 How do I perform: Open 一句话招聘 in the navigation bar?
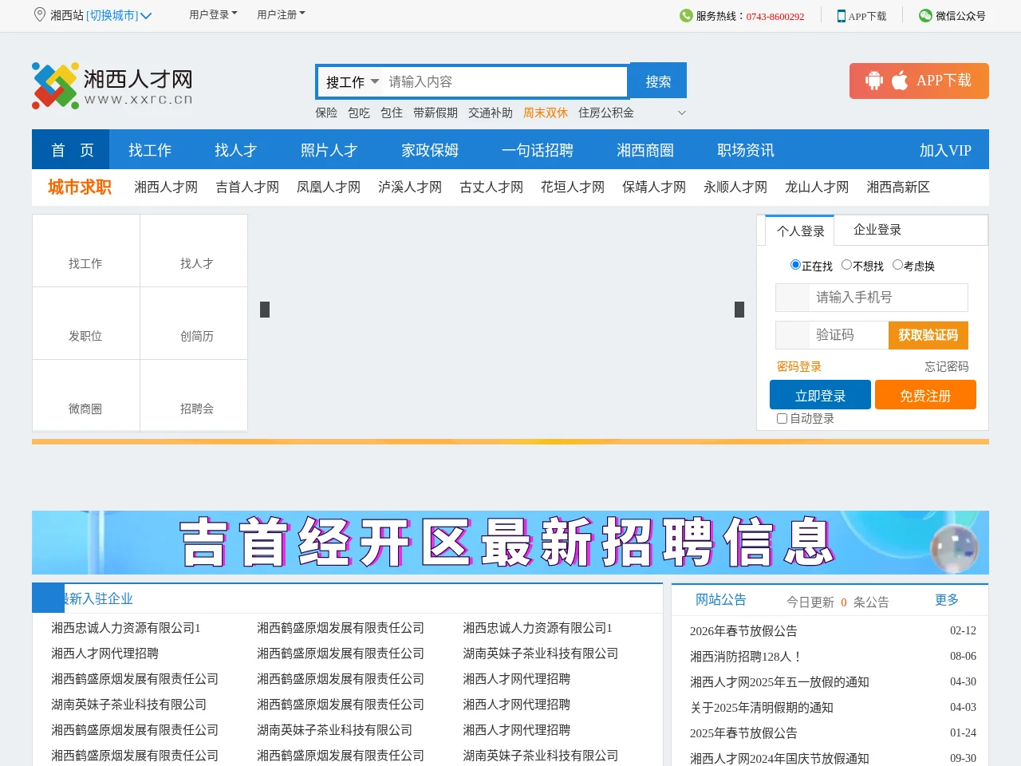tap(538, 150)
